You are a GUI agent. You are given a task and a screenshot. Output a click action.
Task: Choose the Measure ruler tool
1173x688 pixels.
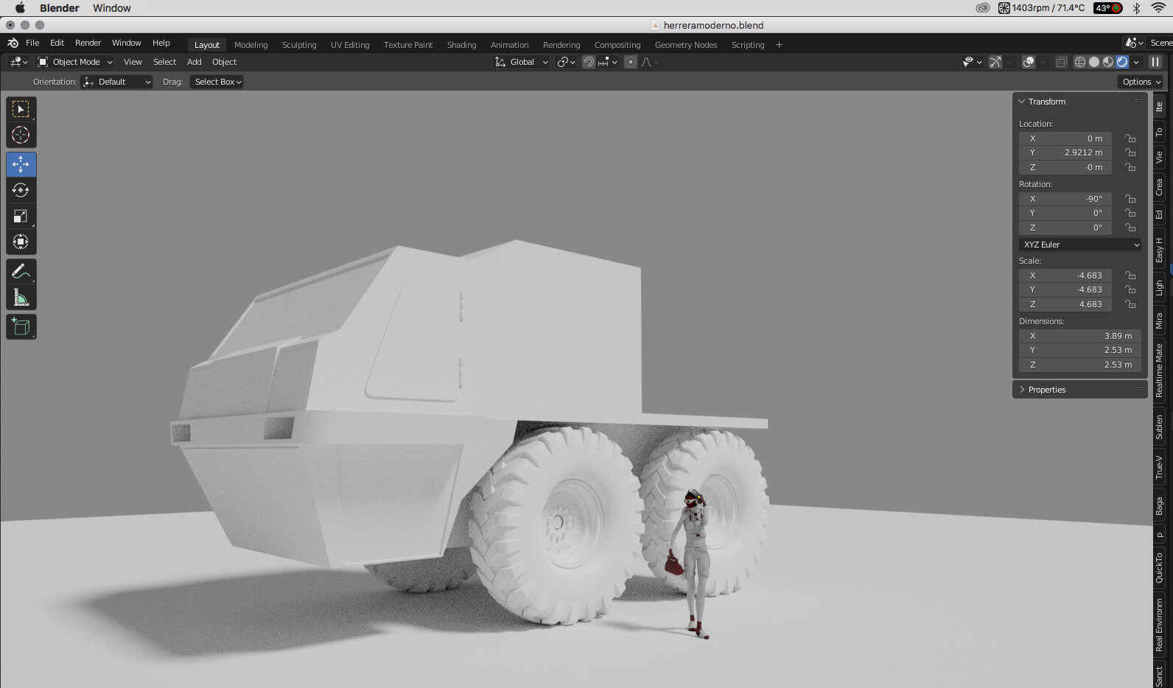click(21, 297)
